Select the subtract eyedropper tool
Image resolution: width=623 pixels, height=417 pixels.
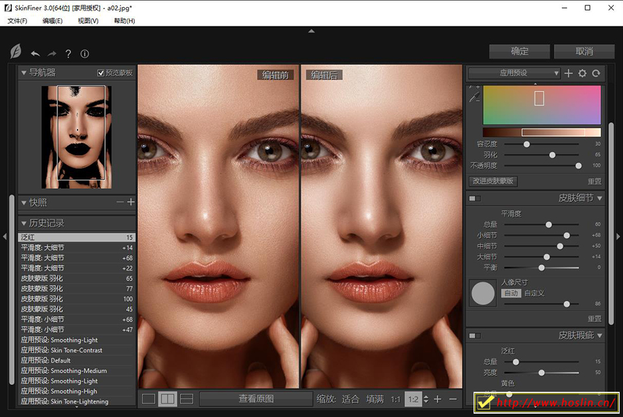pos(474,98)
